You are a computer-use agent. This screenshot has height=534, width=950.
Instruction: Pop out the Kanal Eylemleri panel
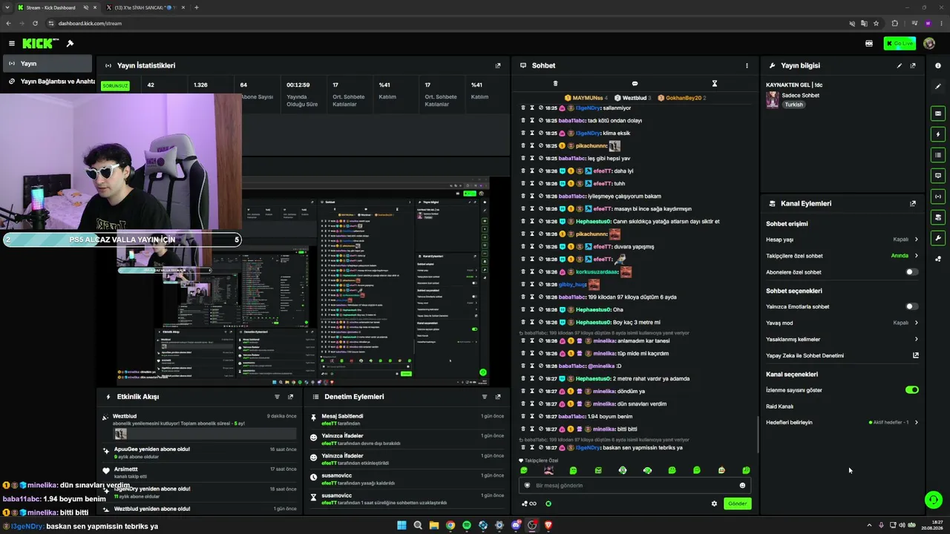[913, 203]
